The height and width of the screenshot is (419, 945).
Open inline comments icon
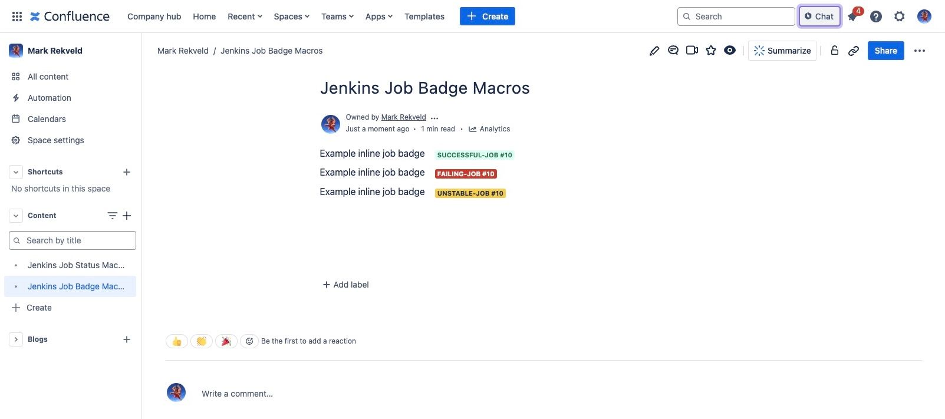click(x=673, y=51)
